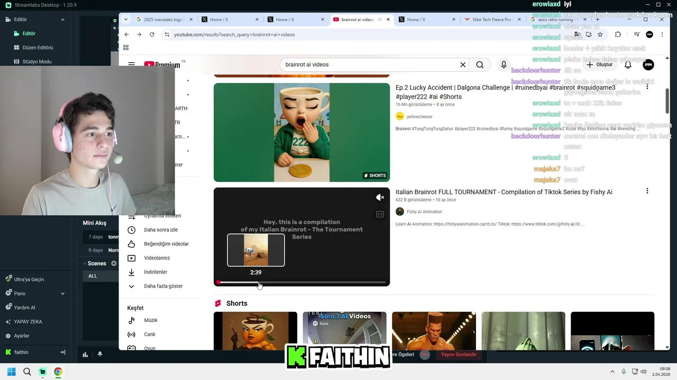Seek on the video preview progress bar
The height and width of the screenshot is (380, 677).
[302, 282]
